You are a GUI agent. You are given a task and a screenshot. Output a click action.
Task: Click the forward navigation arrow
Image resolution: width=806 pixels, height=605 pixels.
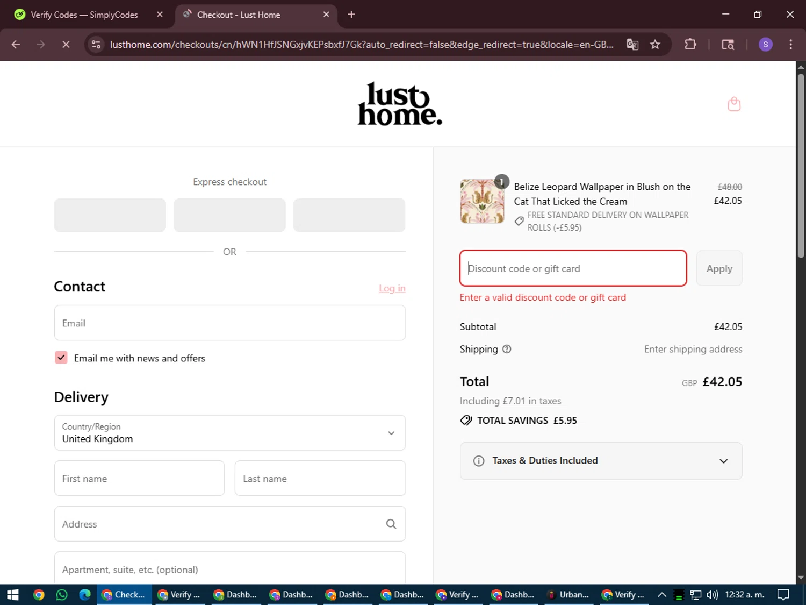click(x=41, y=45)
